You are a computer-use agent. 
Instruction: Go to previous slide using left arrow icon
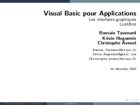point(125,100)
